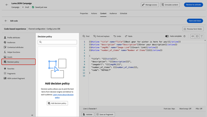Select the plain text view icon
Screen dimensions: 207x117
[201, 36]
